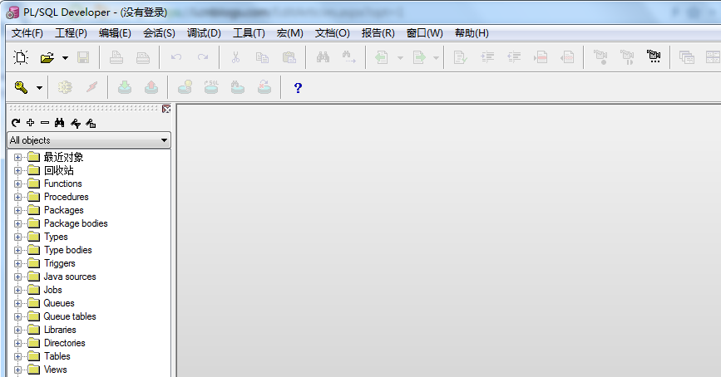Screen dimensions: 721x377
Task: Expand the Procedures folder node
Action: (17, 197)
